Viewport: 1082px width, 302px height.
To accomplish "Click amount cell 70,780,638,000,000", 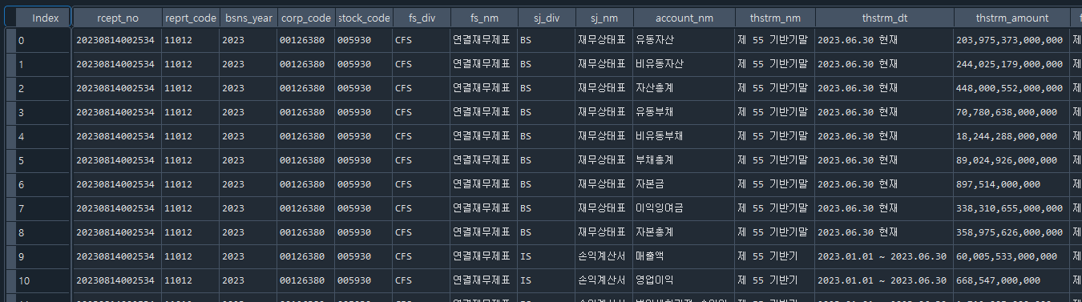I will (x=1012, y=112).
